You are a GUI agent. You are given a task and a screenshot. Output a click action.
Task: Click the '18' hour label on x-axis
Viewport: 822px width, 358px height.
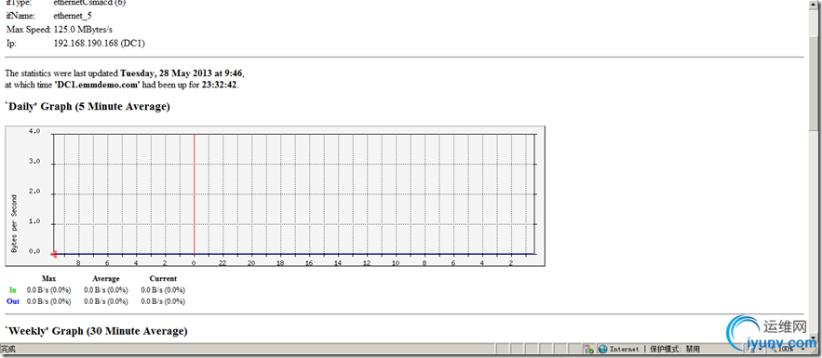tap(280, 263)
